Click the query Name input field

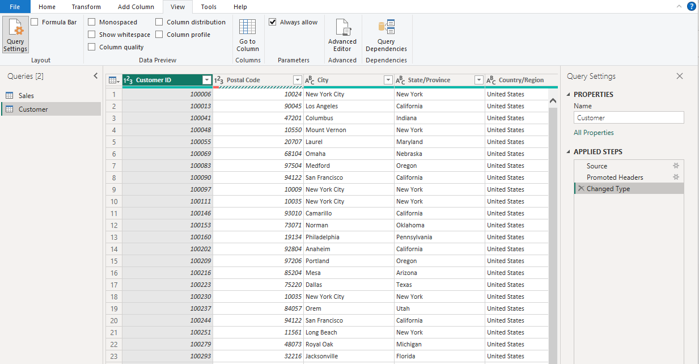(x=629, y=118)
